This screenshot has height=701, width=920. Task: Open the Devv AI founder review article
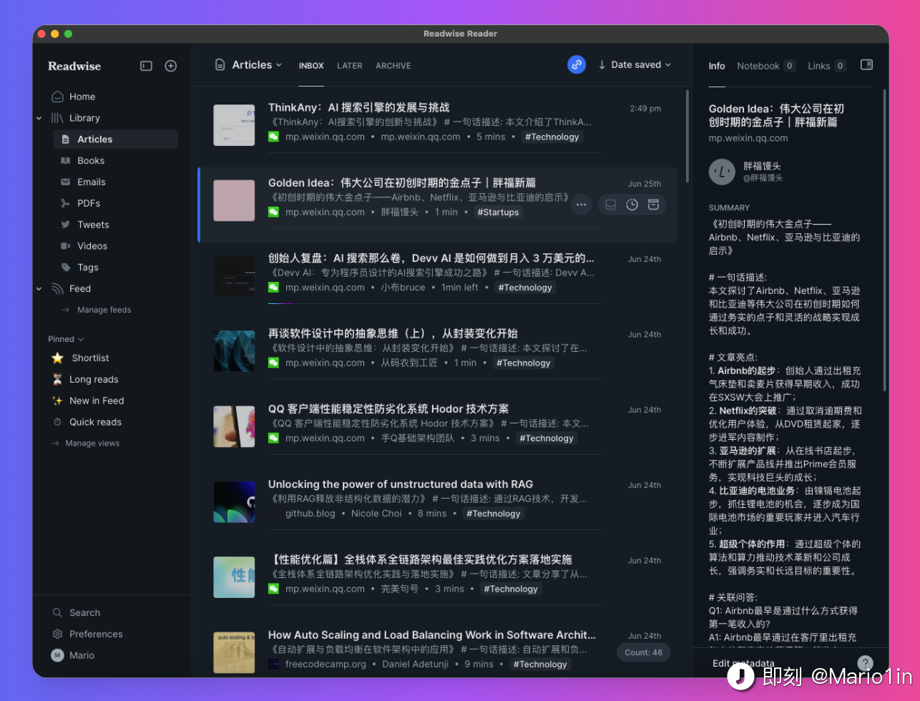point(431,258)
